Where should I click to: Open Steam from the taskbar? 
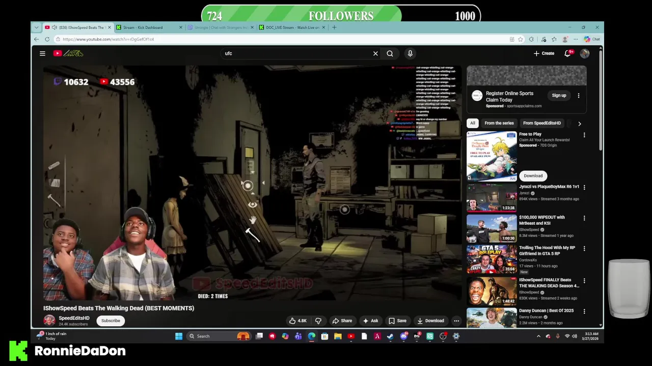tap(391, 336)
